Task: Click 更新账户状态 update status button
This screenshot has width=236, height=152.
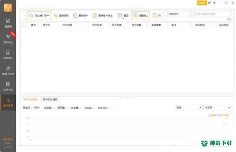Action: 103,16
